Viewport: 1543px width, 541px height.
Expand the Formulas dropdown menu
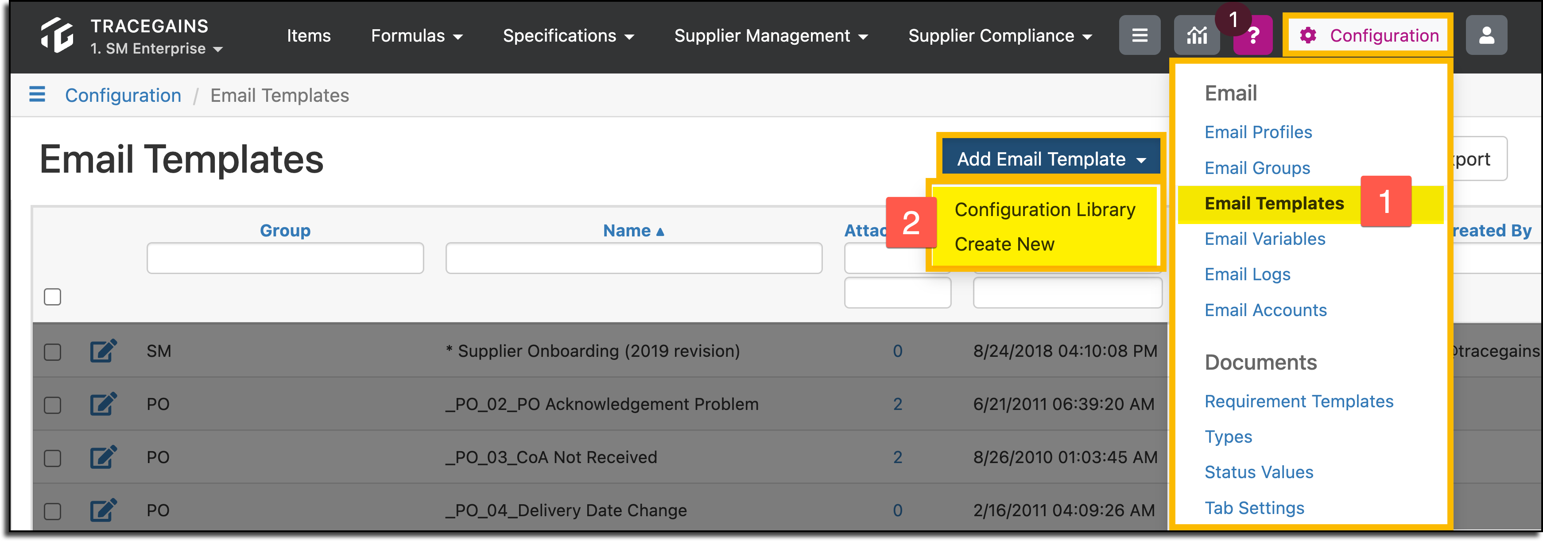[x=417, y=36]
